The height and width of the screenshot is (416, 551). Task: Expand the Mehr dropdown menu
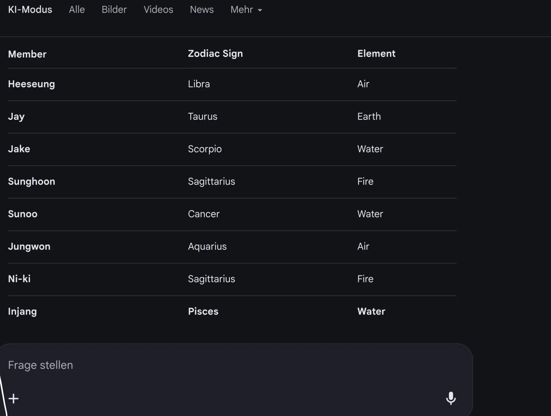click(246, 10)
